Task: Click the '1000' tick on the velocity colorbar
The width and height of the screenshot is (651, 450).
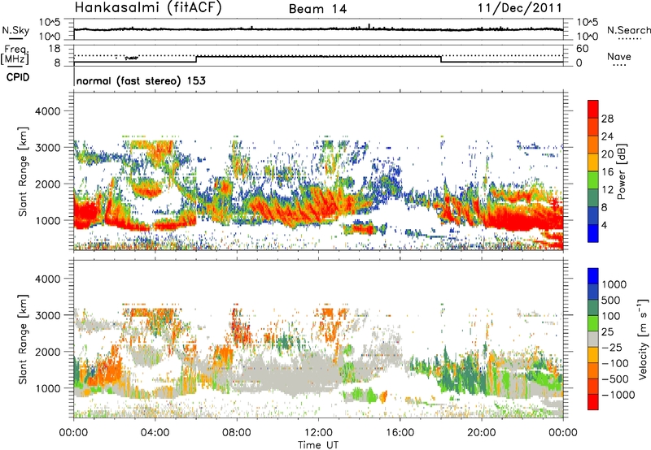Action: 614,284
